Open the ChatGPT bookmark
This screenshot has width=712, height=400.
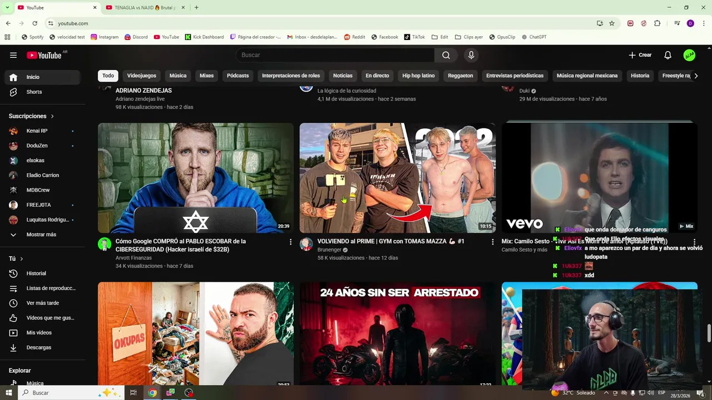click(x=534, y=37)
